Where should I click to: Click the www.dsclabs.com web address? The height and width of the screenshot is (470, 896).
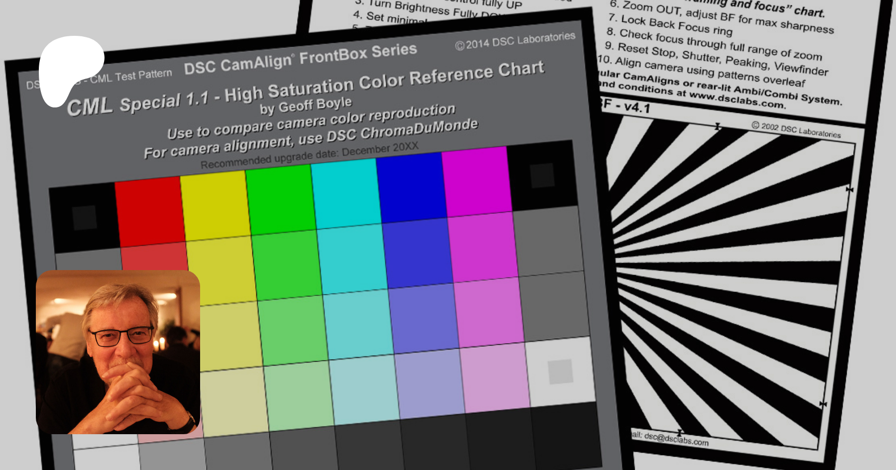coord(737,99)
